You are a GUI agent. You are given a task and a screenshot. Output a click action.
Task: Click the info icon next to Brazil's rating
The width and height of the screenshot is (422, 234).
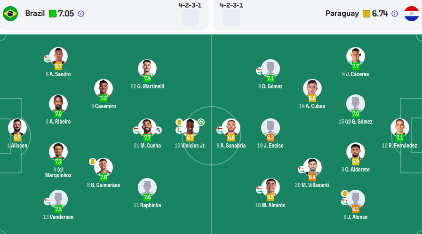(81, 14)
